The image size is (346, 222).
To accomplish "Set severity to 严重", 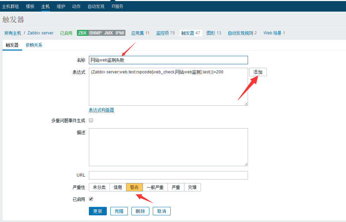I will [x=176, y=187].
